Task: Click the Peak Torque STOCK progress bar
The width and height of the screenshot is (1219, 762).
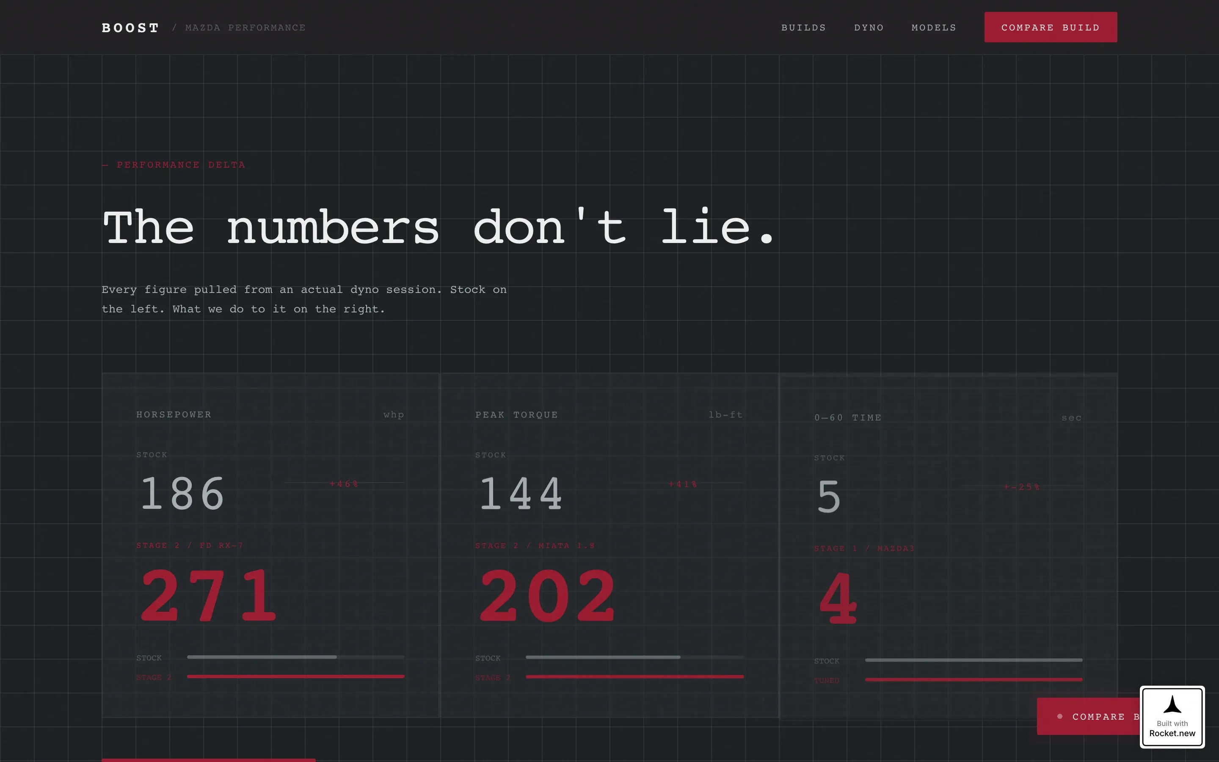Action: [x=635, y=657]
